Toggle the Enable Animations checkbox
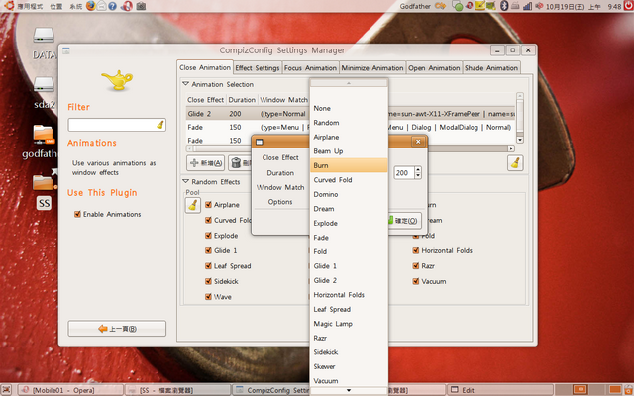 pyautogui.click(x=77, y=214)
